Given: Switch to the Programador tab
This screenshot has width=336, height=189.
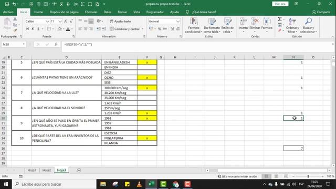Looking at the screenshot, I should click(x=155, y=12).
